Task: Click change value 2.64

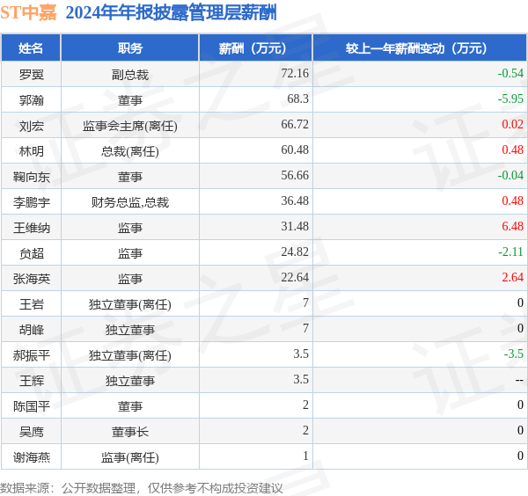Action: (512, 277)
